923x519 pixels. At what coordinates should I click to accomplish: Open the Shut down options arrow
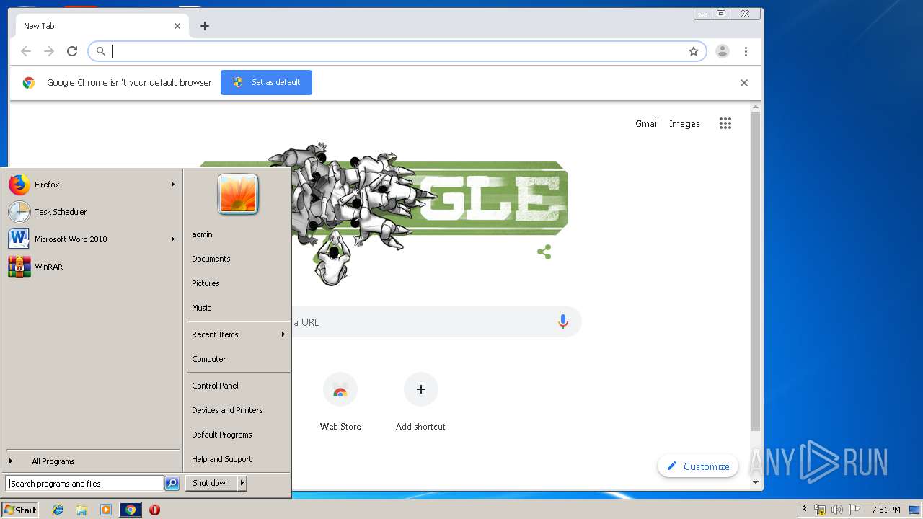point(242,483)
